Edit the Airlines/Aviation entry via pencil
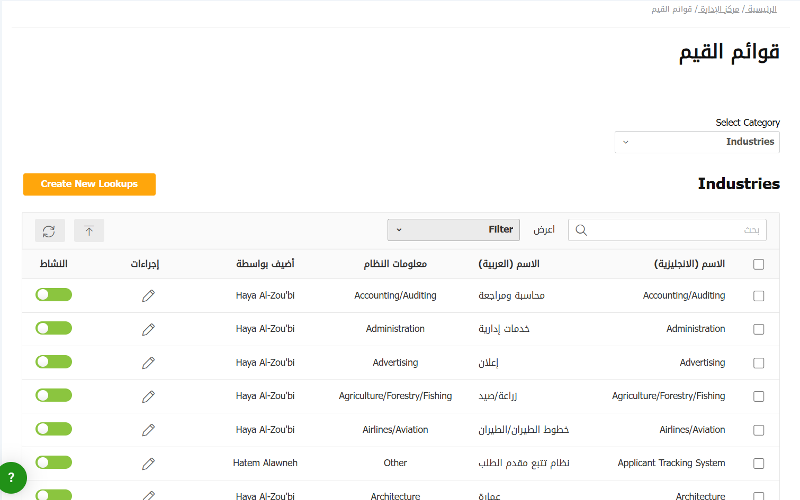The height and width of the screenshot is (500, 800). click(x=148, y=430)
